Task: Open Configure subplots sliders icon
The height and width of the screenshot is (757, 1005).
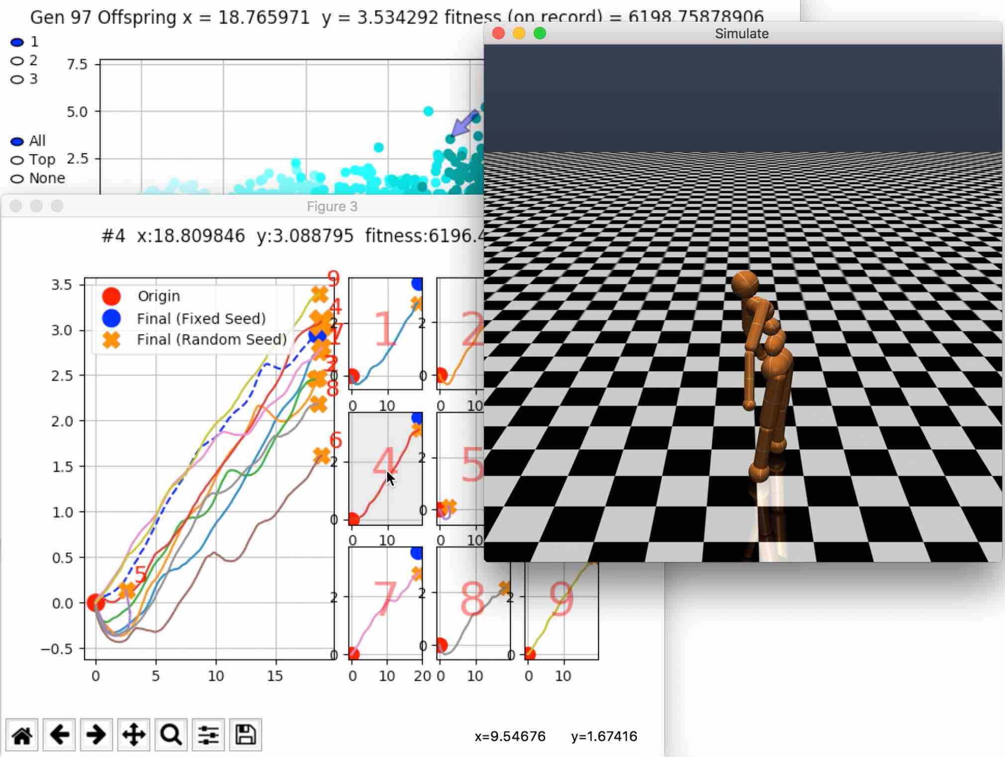Action: [208, 735]
